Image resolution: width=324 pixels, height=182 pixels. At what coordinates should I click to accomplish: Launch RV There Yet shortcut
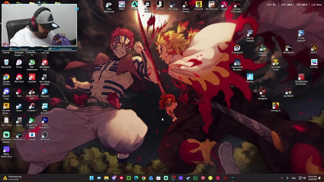tap(212, 6)
